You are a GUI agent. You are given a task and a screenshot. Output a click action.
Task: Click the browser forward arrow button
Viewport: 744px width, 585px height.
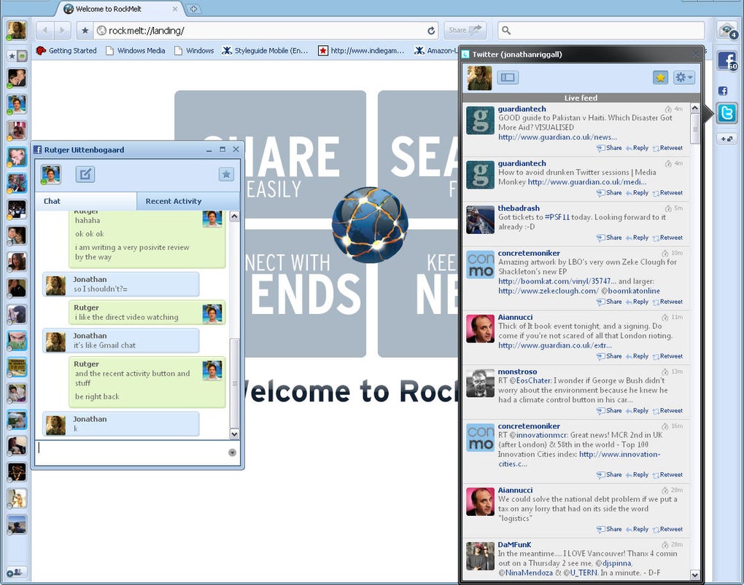coord(62,31)
